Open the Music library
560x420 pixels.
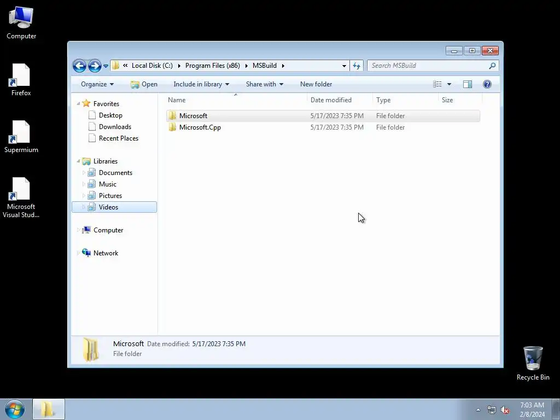click(108, 184)
